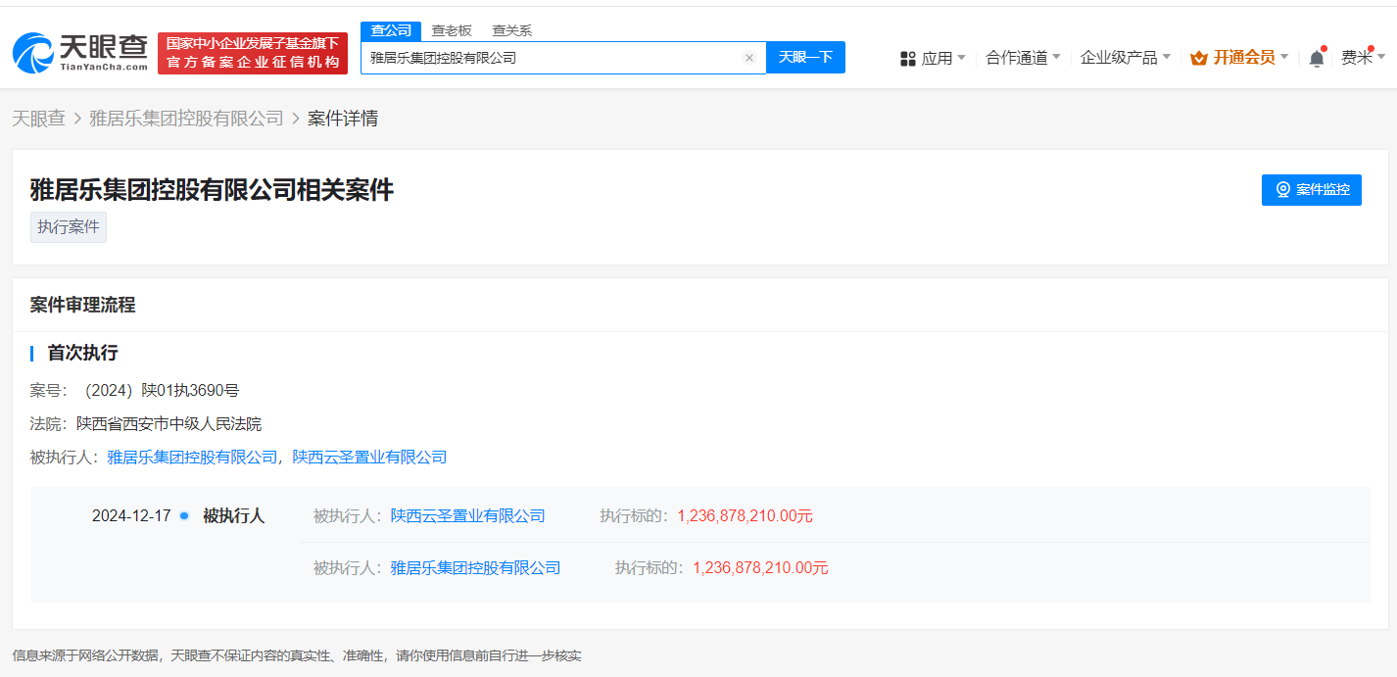The height and width of the screenshot is (677, 1397).
Task: Click the 案件详情 breadcrumb text
Action: pyautogui.click(x=343, y=119)
